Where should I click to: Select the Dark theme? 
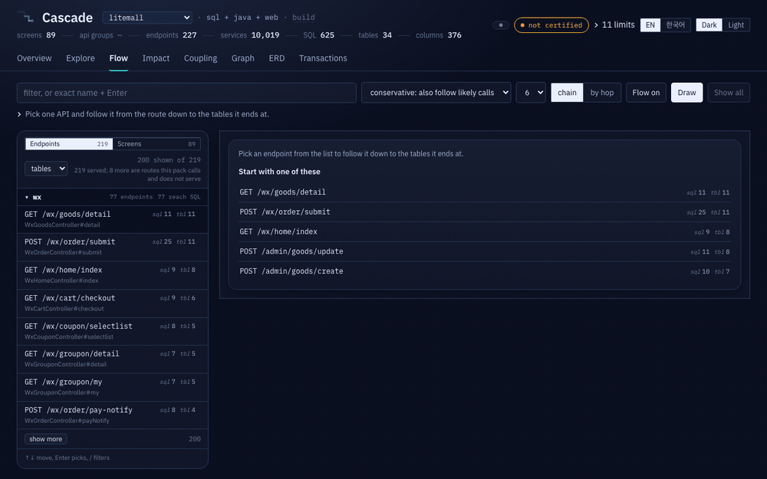click(x=709, y=25)
